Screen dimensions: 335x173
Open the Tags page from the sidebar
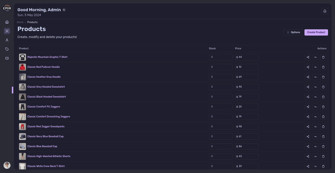tap(7, 49)
